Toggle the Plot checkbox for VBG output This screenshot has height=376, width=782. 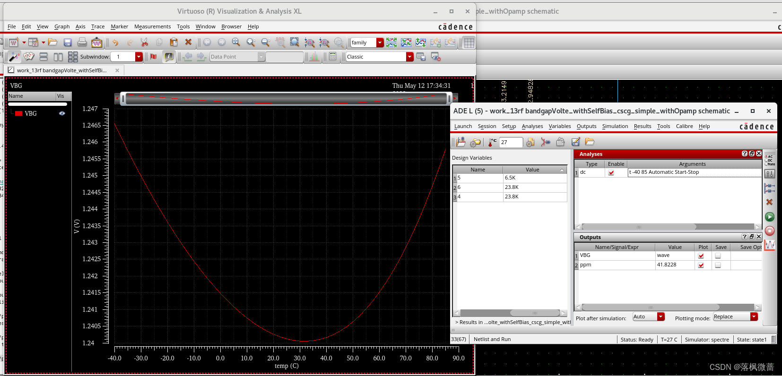coord(701,256)
